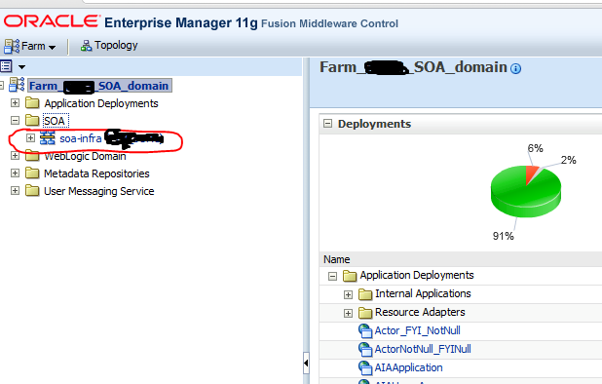Open the view menu dropdown arrow
Screen dimensions: 602x384
point(21,67)
